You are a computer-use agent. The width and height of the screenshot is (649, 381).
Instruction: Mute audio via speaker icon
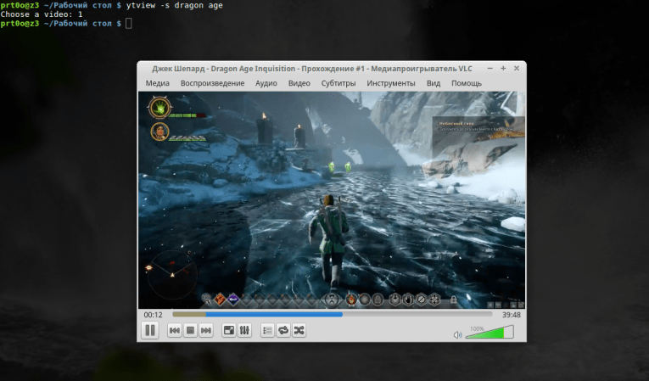457,334
